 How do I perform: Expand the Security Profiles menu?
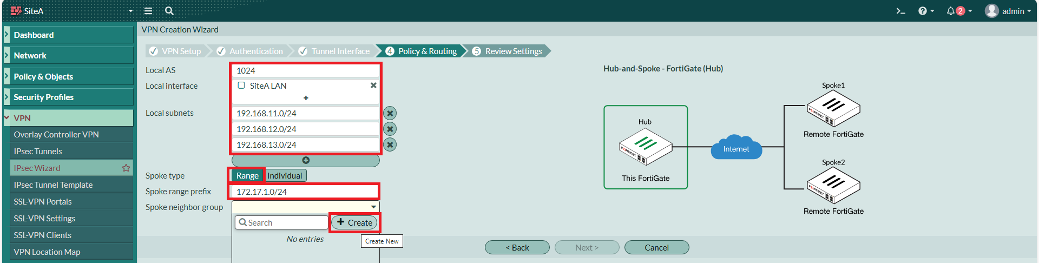click(68, 97)
